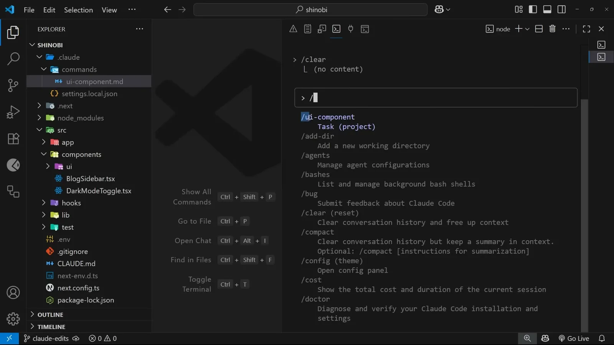
Task: Customize layout from the title bar
Action: point(519,10)
